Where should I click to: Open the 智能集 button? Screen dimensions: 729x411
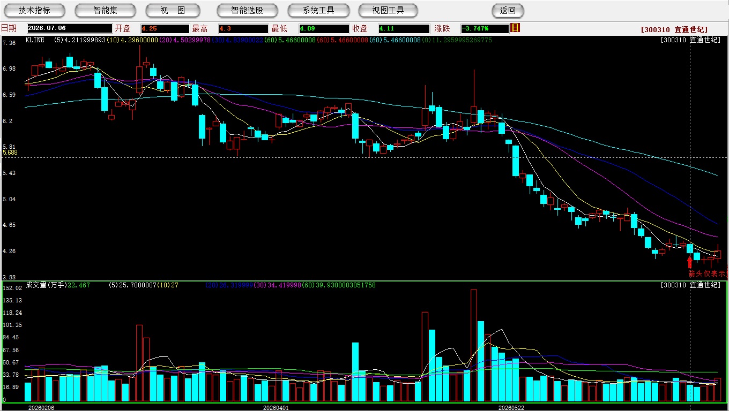105,10
